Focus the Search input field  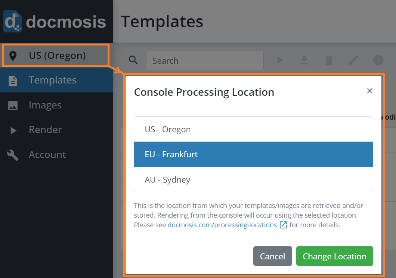tap(205, 60)
